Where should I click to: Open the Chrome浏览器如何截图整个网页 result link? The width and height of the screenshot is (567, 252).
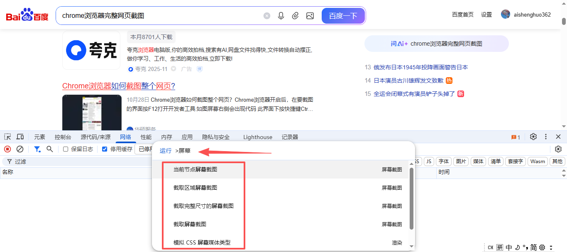(119, 86)
